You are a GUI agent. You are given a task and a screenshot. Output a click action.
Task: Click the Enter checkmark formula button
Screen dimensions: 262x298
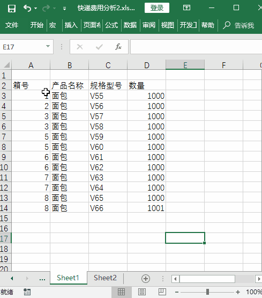click(99, 47)
